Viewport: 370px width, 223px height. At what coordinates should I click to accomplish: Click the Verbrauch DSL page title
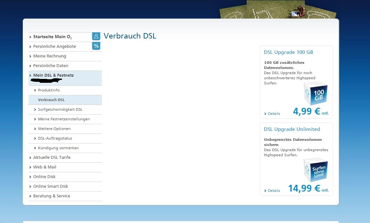[130, 36]
